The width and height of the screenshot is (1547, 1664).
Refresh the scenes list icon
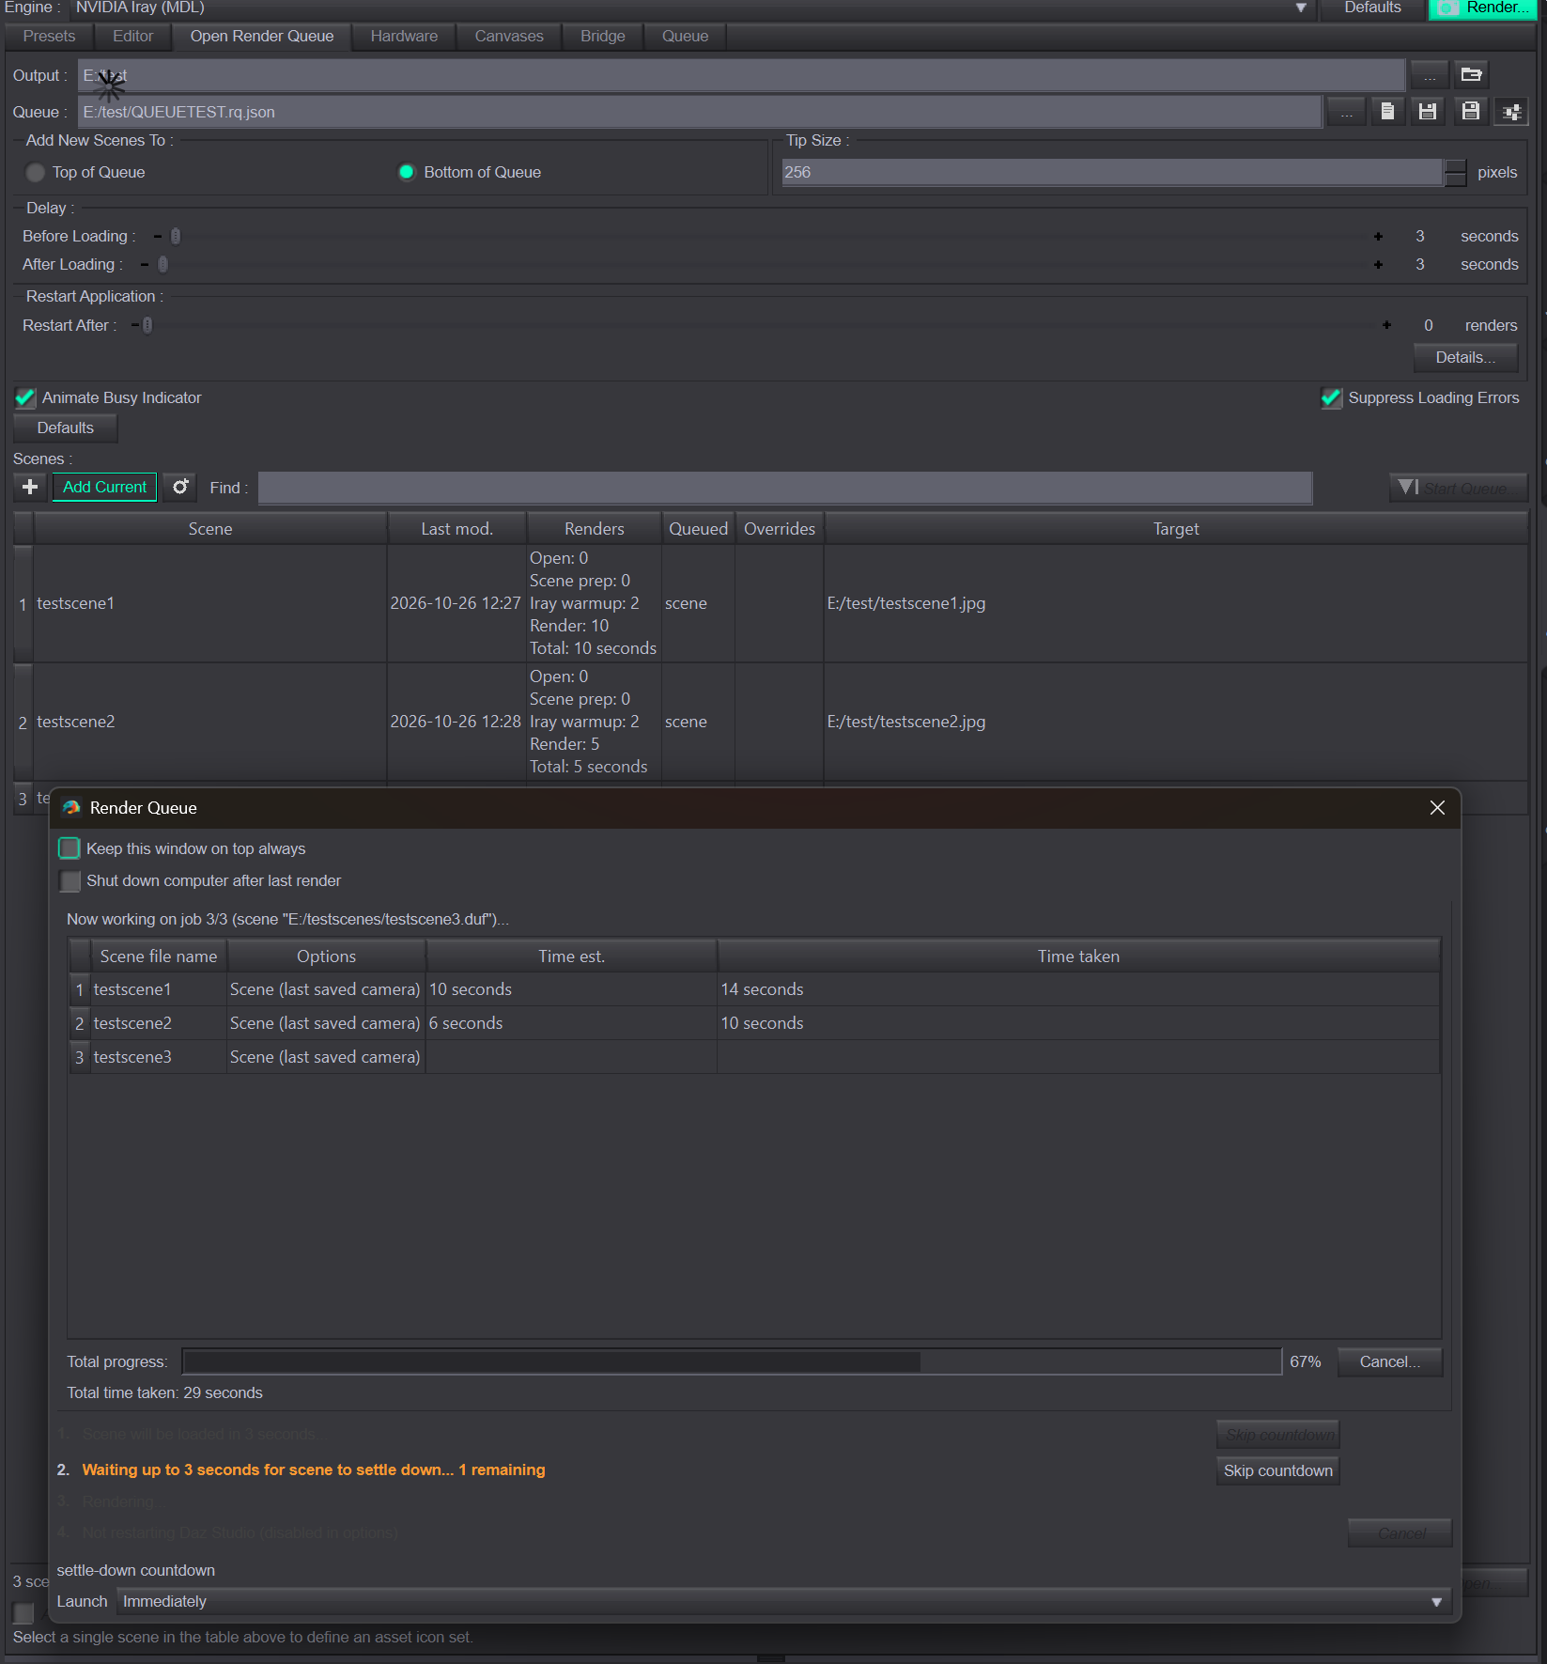coord(180,487)
